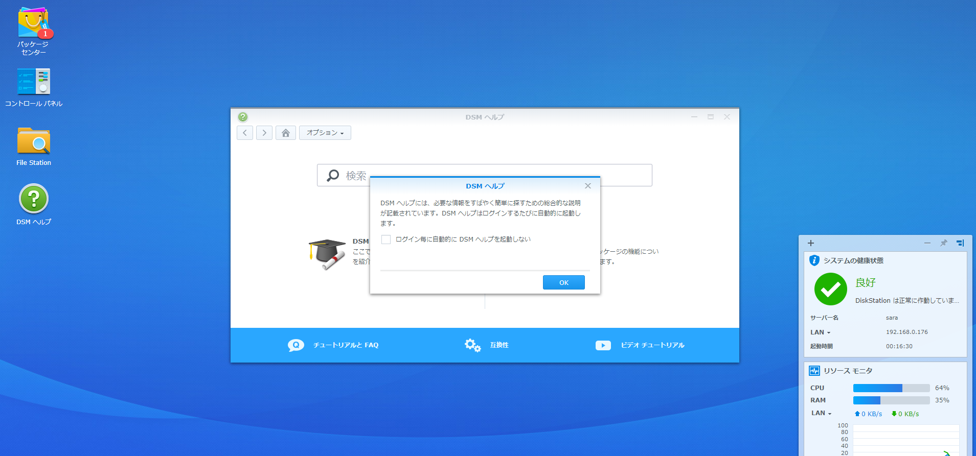
Task: Click the green healthy checkmark icon
Action: tap(831, 289)
